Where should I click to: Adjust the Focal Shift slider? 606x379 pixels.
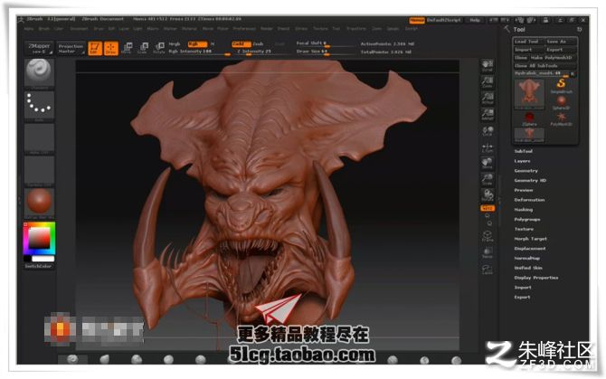[x=325, y=43]
